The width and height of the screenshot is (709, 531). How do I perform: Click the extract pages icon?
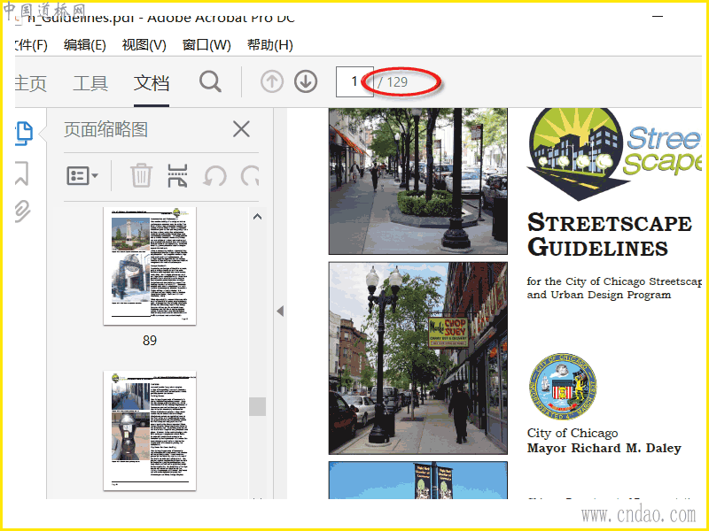[x=177, y=175]
